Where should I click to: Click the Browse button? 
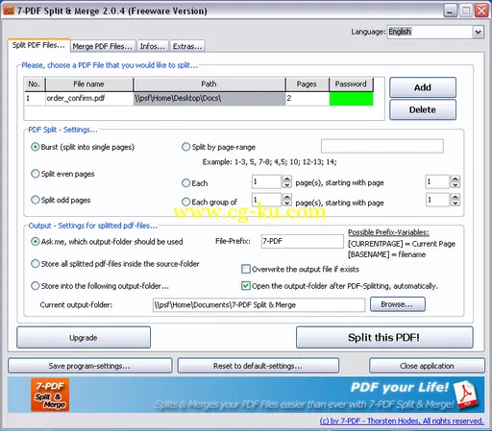pos(398,304)
